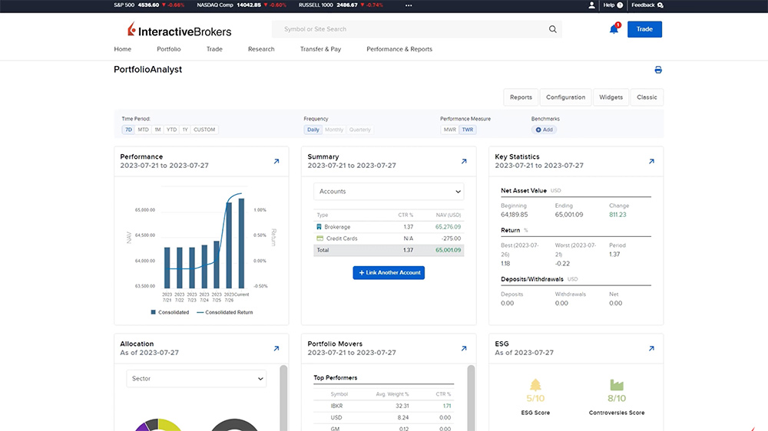Click Brokerage NAV 65,276.09
Screen dimensions: 768x431
coord(449,227)
